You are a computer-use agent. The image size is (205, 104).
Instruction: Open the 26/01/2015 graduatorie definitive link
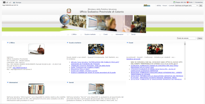(157, 77)
